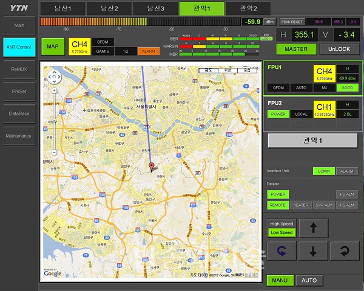Viewport: 364px width, 291px height.
Task: Click the red location pin on map
Action: (151, 167)
